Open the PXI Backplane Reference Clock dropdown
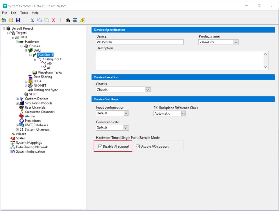279x211 pixels. tap(183, 113)
